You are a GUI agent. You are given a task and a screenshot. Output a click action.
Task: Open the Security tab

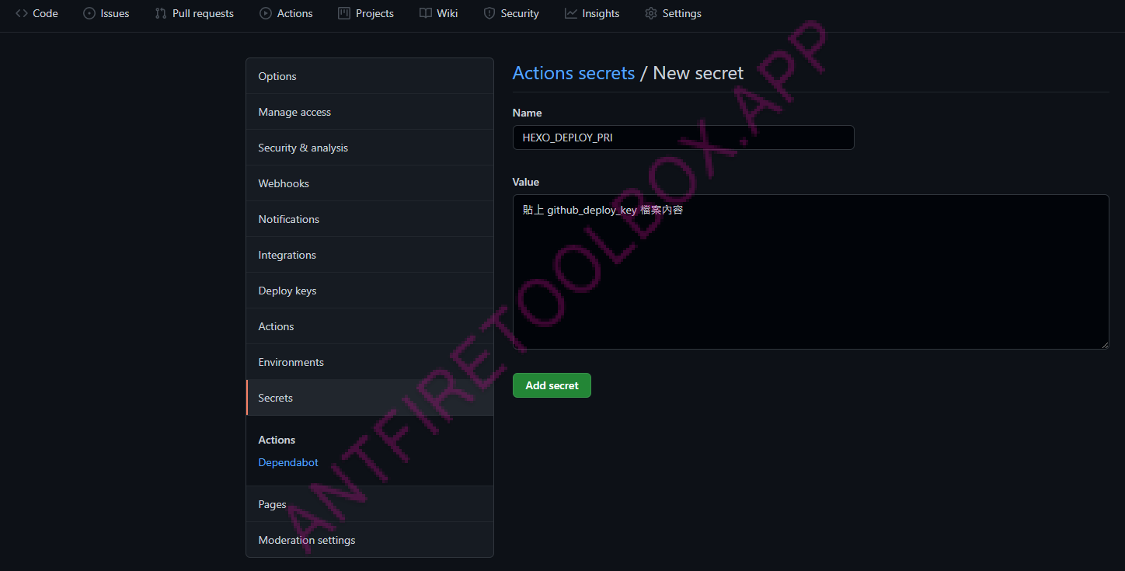click(x=511, y=13)
